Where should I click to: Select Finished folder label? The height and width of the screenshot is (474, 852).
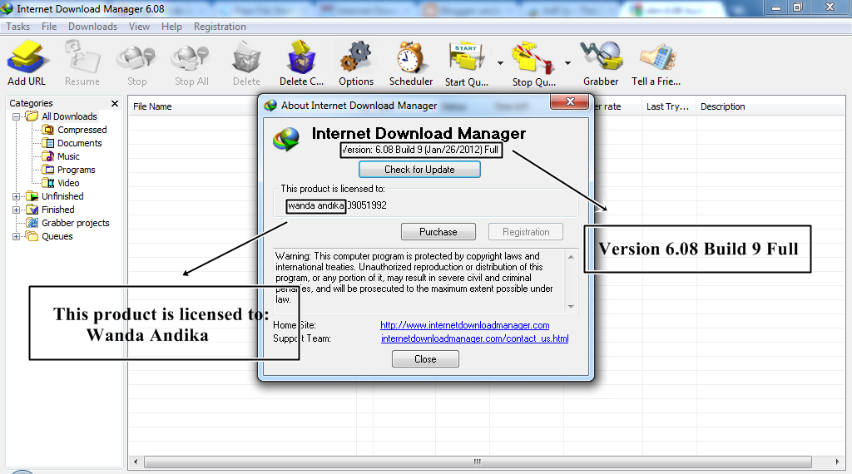point(58,210)
